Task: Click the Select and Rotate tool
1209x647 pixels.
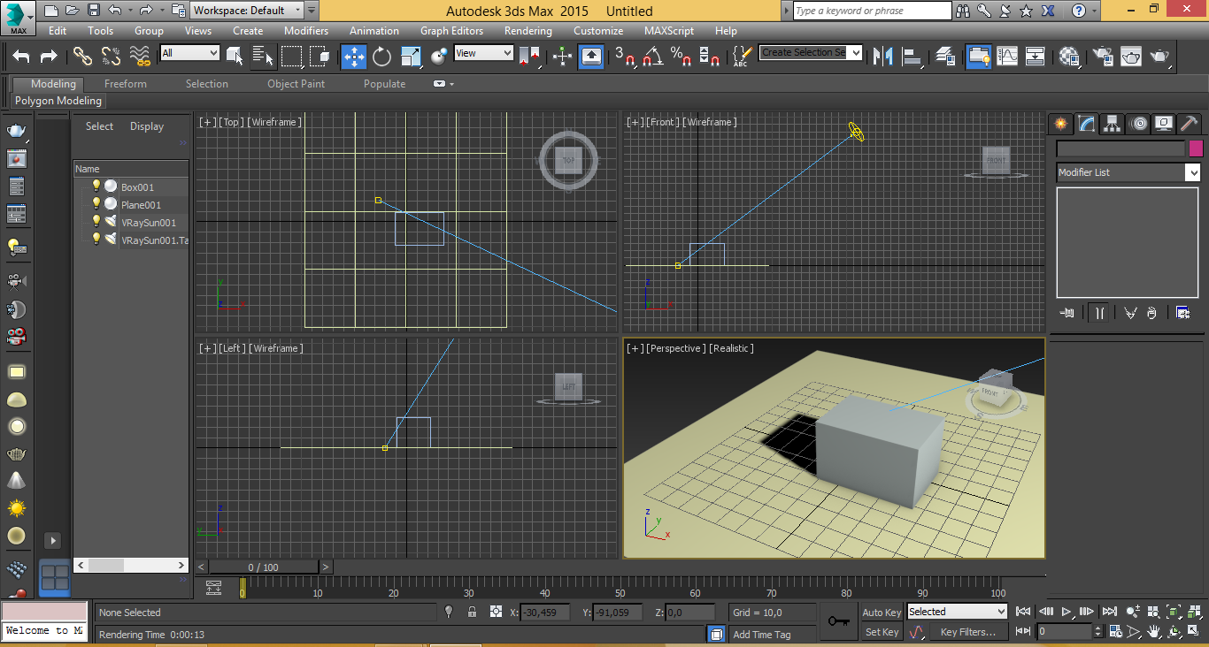Action: tap(382, 57)
